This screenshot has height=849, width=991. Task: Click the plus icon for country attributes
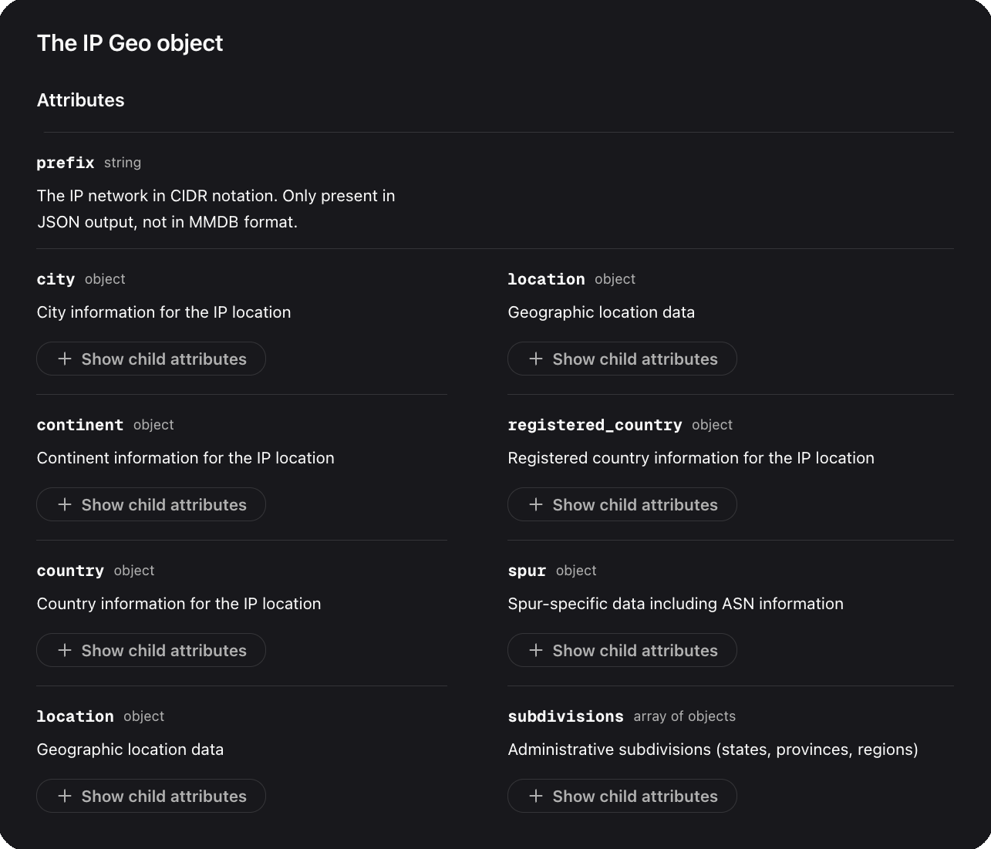pyautogui.click(x=66, y=650)
